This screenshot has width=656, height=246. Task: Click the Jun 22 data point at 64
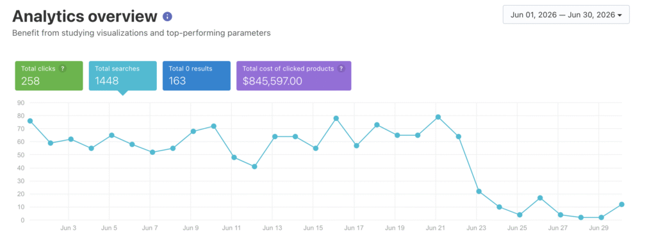point(459,136)
